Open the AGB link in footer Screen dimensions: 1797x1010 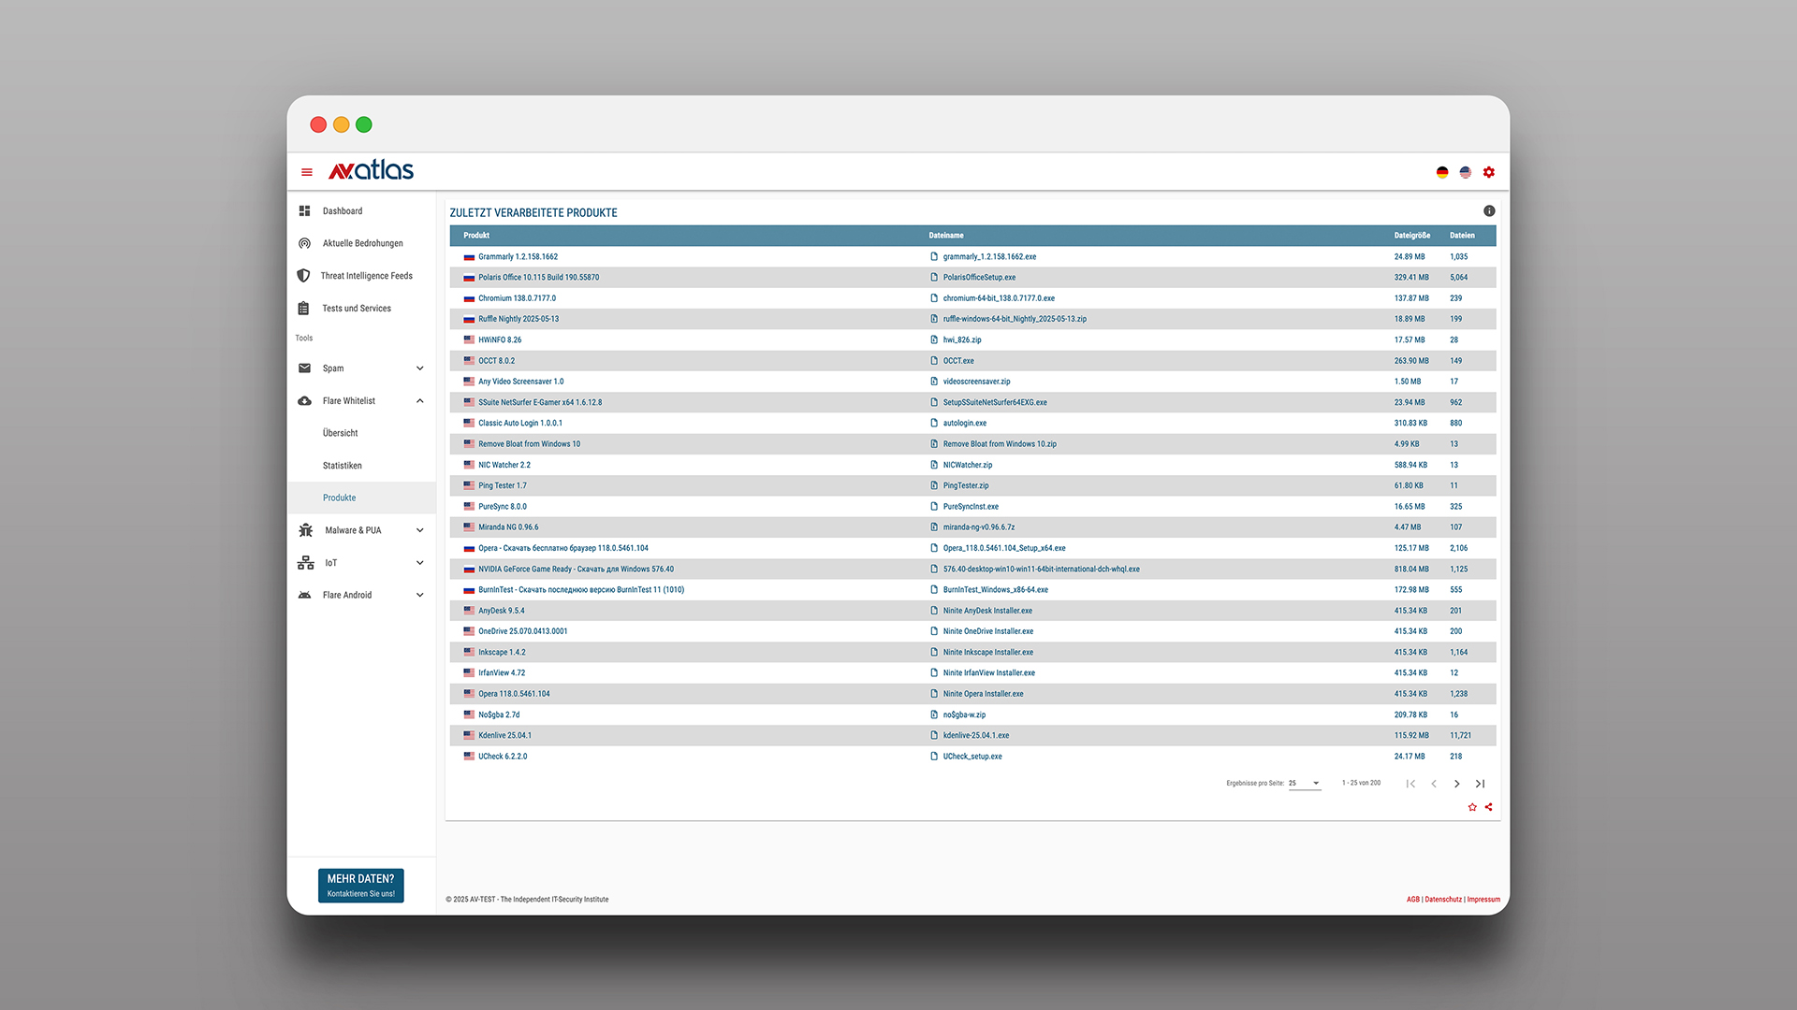click(x=1412, y=900)
